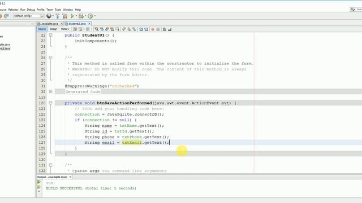This screenshot has height=203, width=362.
Task: Click Next Bookmark icon
Action: tap(129, 29)
